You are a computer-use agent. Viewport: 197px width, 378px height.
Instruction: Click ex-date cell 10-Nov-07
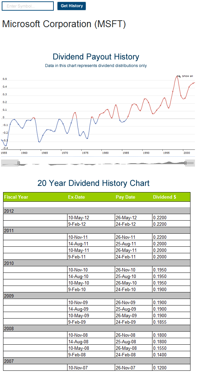91,367
